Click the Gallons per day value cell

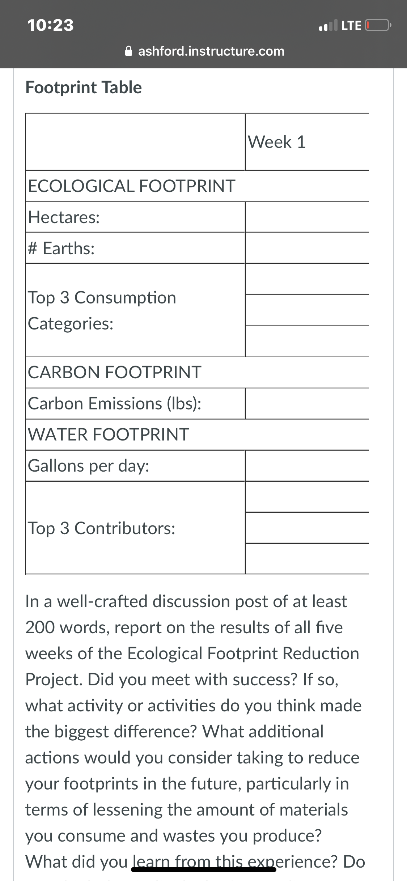(308, 465)
